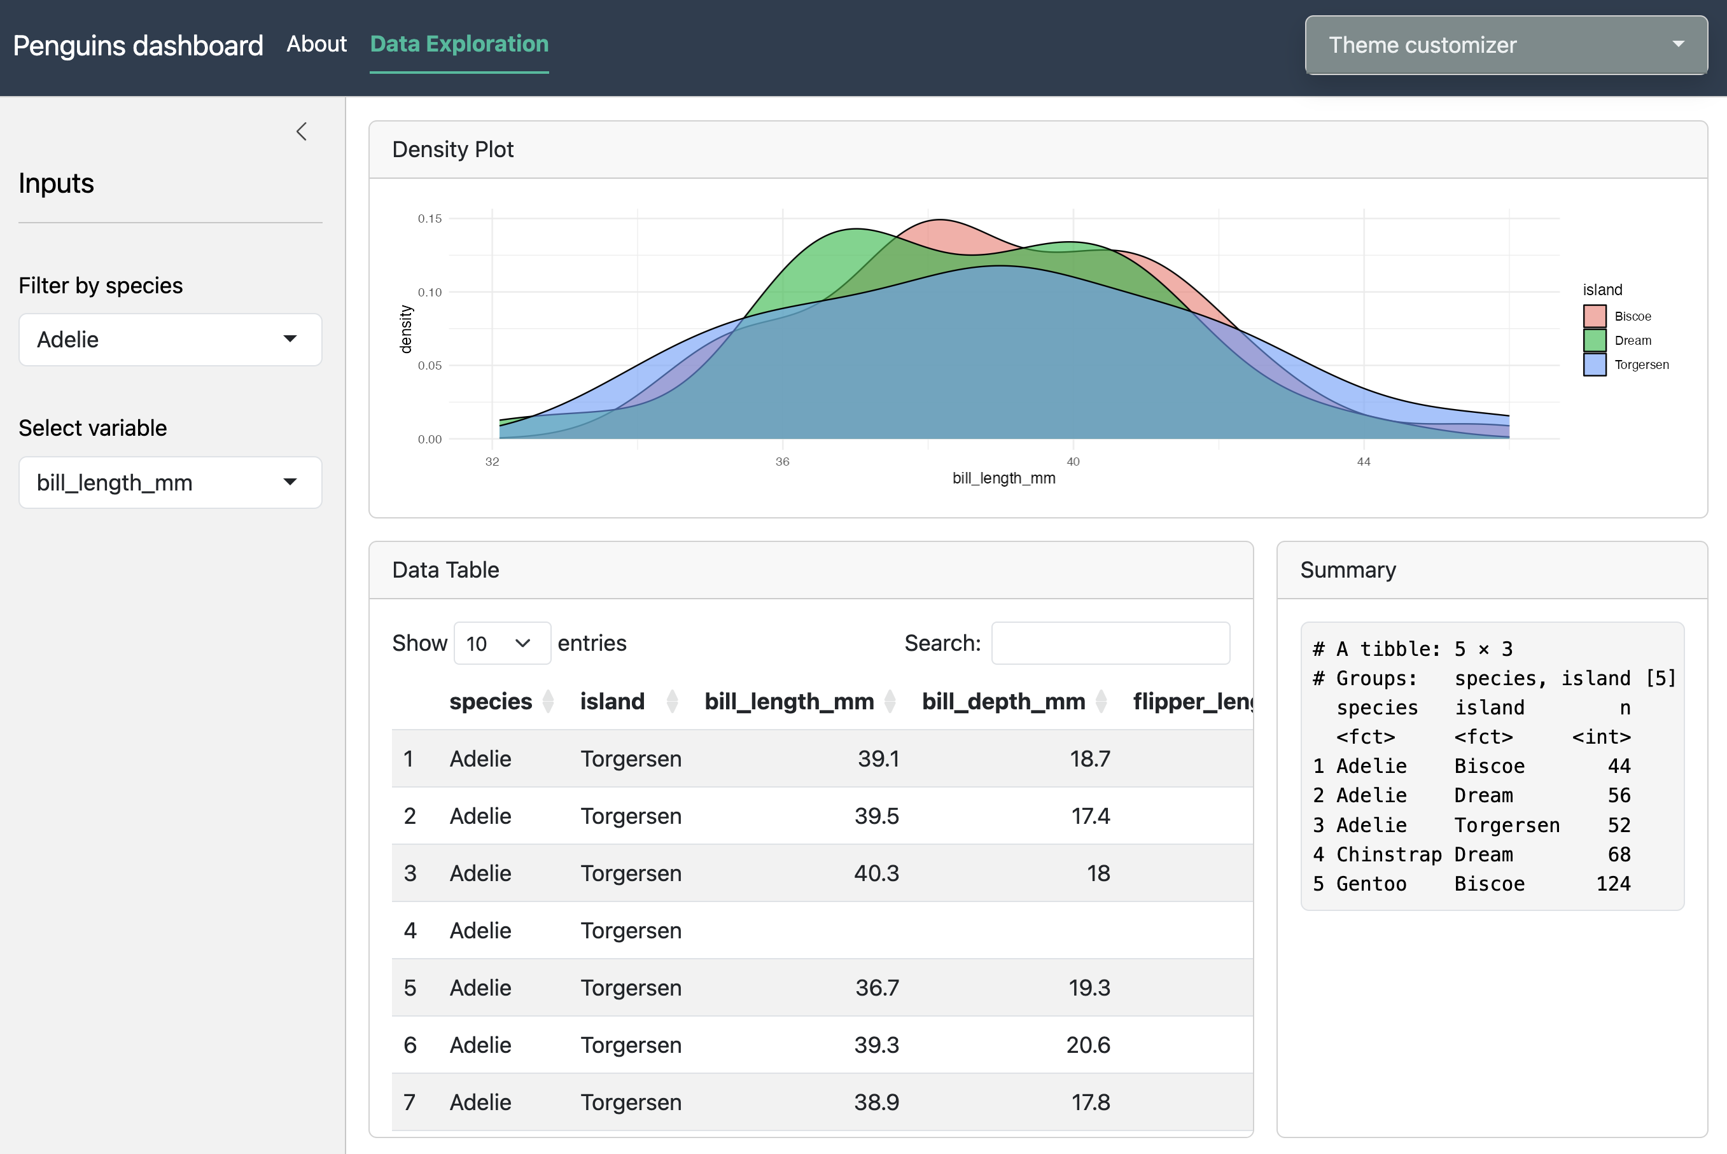Screen dimensions: 1727x1154
Task: Click the Penguins dashboard title link
Action: pyautogui.click(x=137, y=46)
